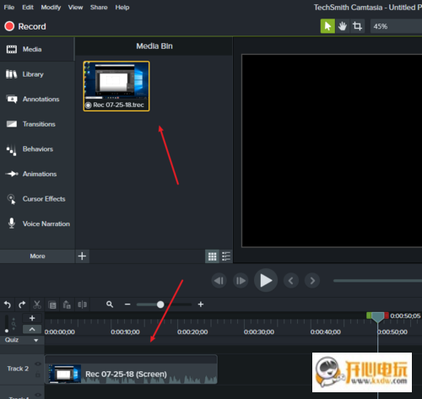Viewport: 422px width, 399px height.
Task: Click the Undo icon
Action: 8,305
